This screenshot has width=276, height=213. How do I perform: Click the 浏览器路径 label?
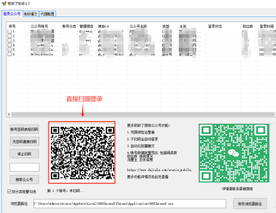click(19, 204)
